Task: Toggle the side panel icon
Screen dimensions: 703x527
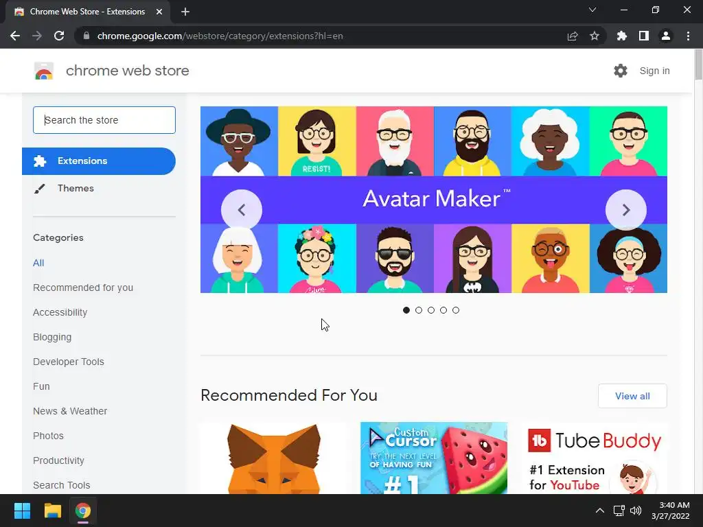Action: (x=644, y=36)
